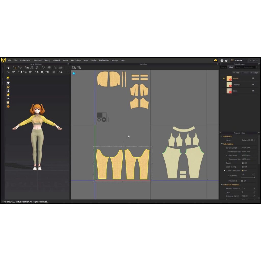Click the orange sphere icon at sidebar bottom

[8, 107]
